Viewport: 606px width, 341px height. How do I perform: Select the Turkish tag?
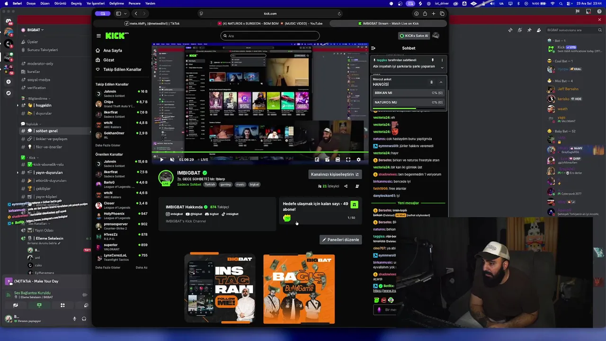tap(209, 184)
